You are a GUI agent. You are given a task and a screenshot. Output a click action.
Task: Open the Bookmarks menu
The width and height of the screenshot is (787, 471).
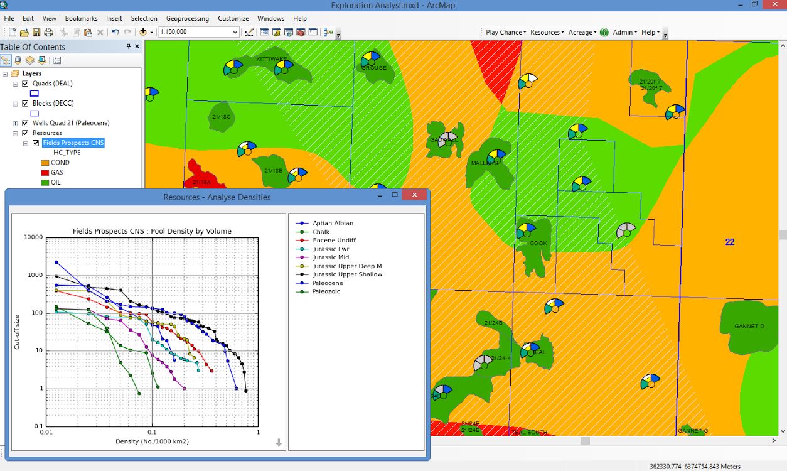tap(81, 18)
